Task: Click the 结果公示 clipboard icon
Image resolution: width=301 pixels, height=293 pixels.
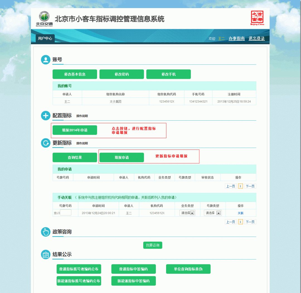Action: (45, 254)
